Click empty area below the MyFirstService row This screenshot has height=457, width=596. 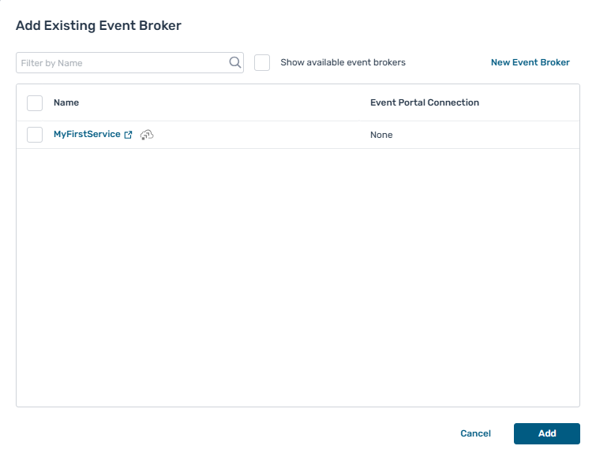(292, 276)
